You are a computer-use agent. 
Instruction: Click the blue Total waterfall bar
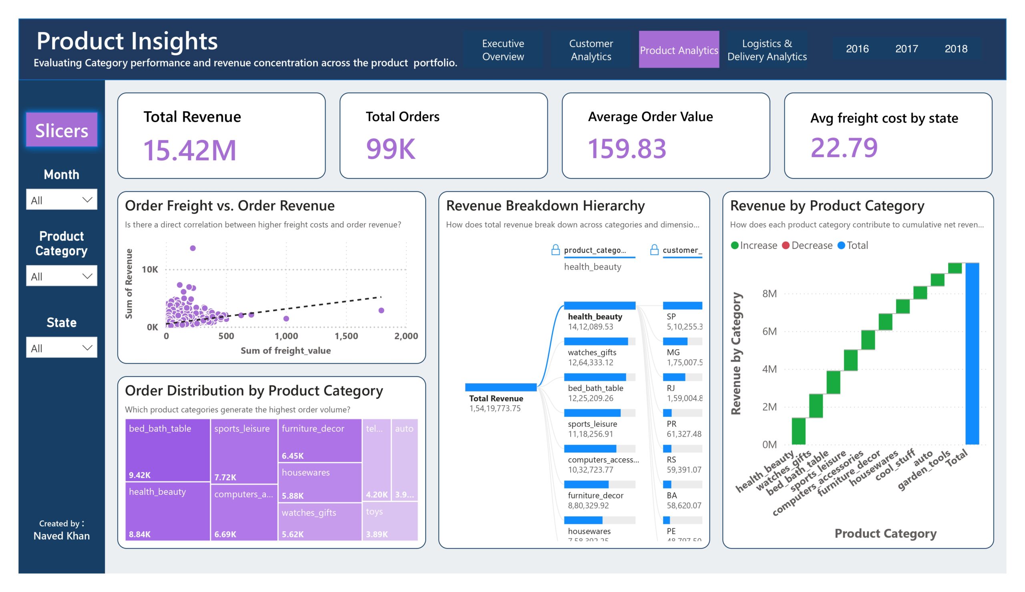(x=972, y=354)
